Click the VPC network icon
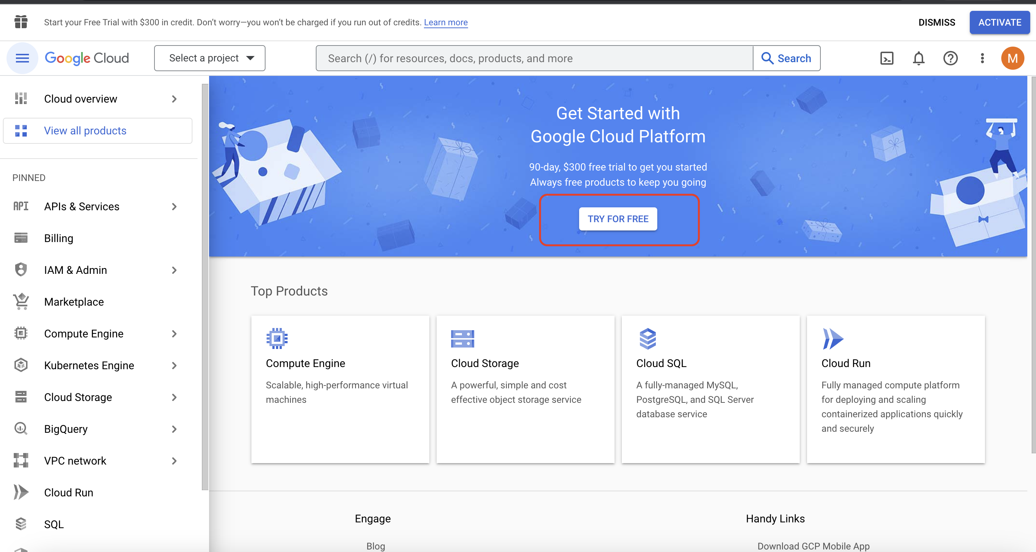 coord(21,460)
